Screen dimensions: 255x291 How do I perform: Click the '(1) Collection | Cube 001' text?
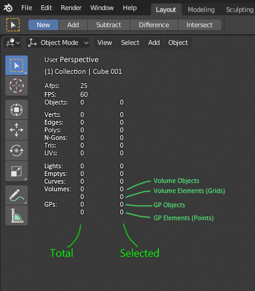[x=83, y=71]
